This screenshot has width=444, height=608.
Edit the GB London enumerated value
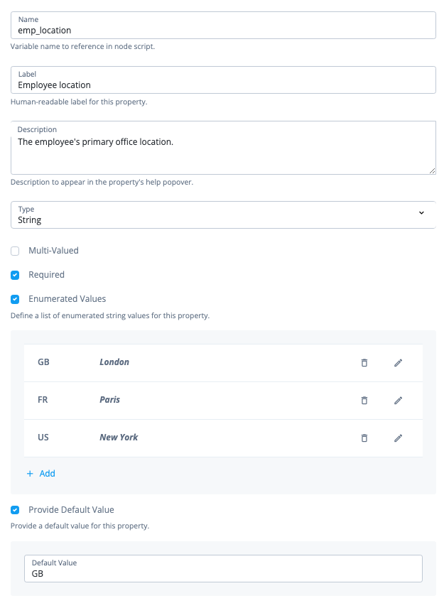tap(399, 363)
